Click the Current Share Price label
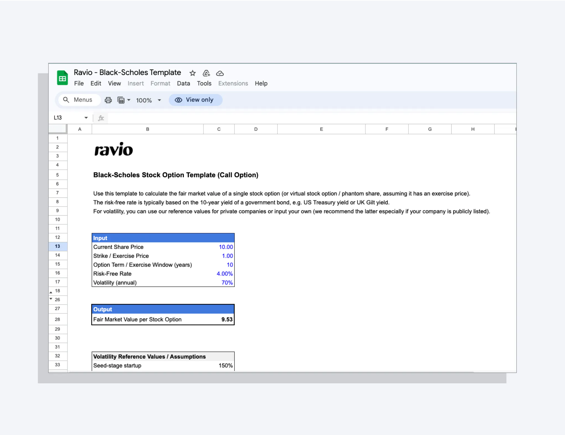This screenshot has height=435, width=565. click(x=118, y=247)
